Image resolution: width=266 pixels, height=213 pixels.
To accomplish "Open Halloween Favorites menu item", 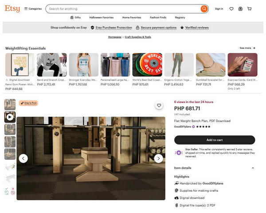I will (x=102, y=17).
